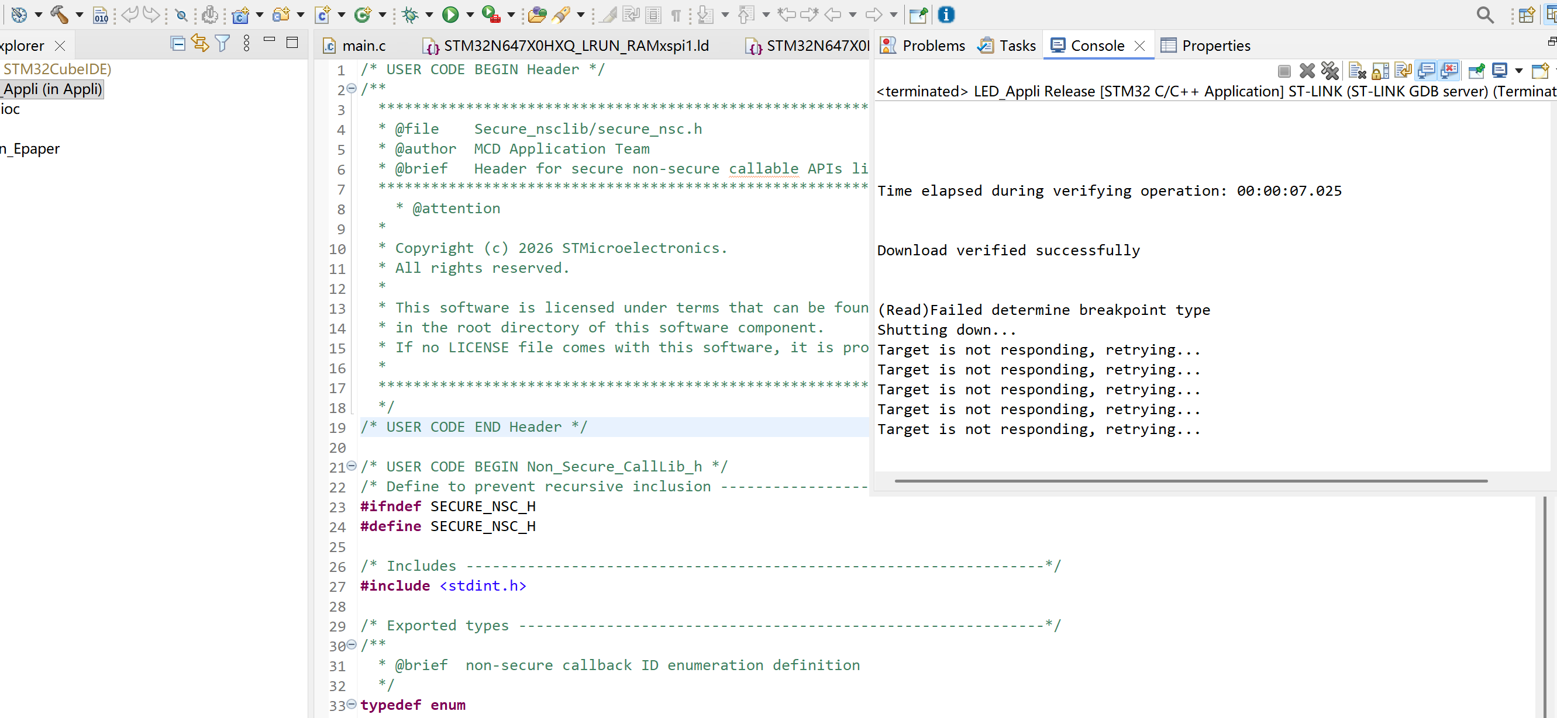
Task: Click the Clear Console icon
Action: pos(1357,71)
